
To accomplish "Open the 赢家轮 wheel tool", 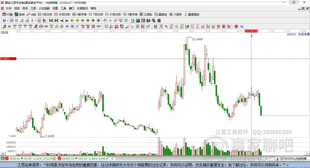I will click(x=160, y=15).
